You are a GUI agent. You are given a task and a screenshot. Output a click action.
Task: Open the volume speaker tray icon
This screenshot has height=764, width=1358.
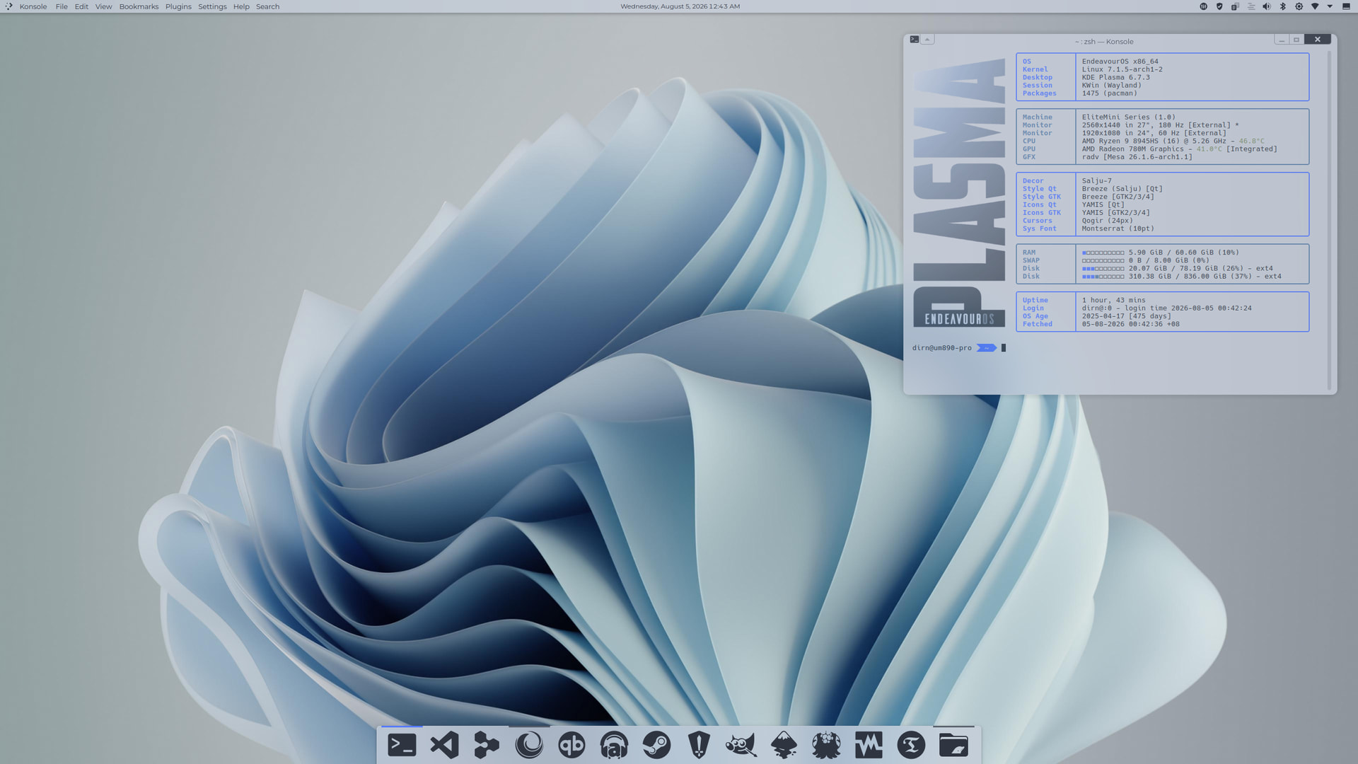(x=1267, y=6)
